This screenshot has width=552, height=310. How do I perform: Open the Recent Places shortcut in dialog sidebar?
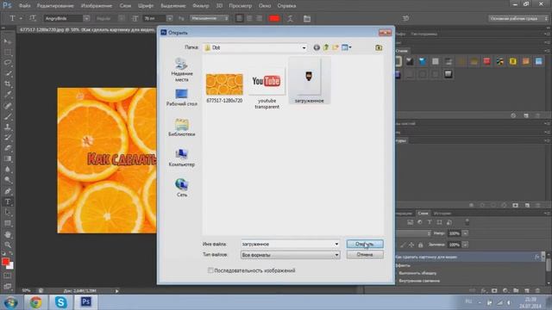pyautogui.click(x=182, y=70)
